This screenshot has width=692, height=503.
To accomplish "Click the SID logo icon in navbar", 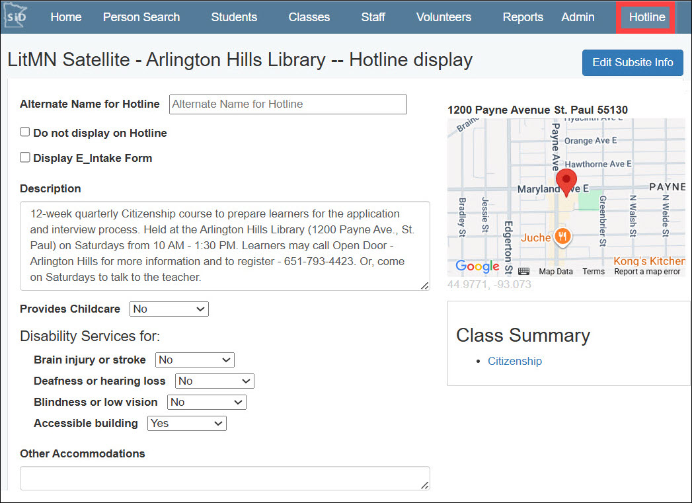I will [x=15, y=16].
